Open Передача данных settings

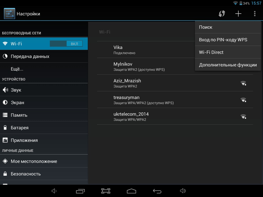click(30, 56)
